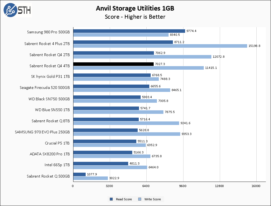Select the WD Blue SN550 1TB label
The height and width of the screenshot is (206, 271).
[x=52, y=110]
